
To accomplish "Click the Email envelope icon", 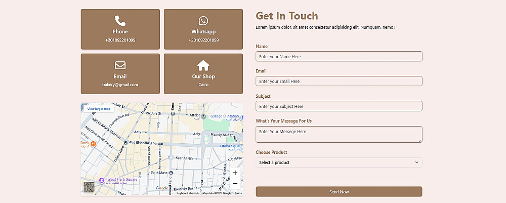I will (x=120, y=65).
